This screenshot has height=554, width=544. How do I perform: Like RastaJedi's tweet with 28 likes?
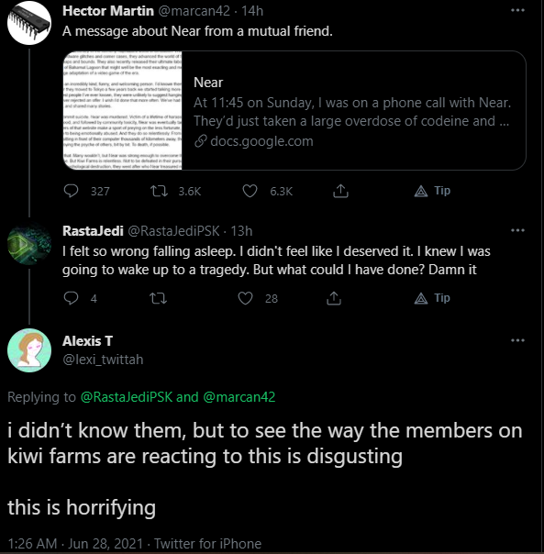(x=245, y=298)
